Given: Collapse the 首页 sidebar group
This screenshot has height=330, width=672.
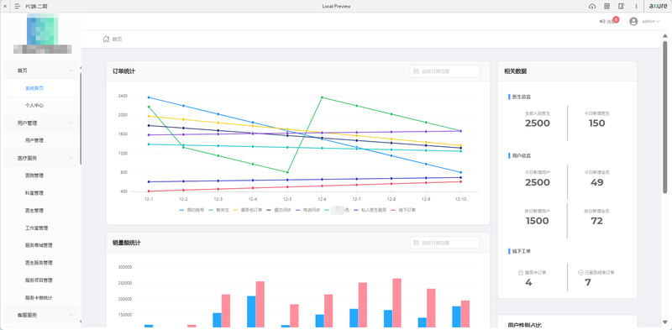Looking at the screenshot, I should point(41,71).
